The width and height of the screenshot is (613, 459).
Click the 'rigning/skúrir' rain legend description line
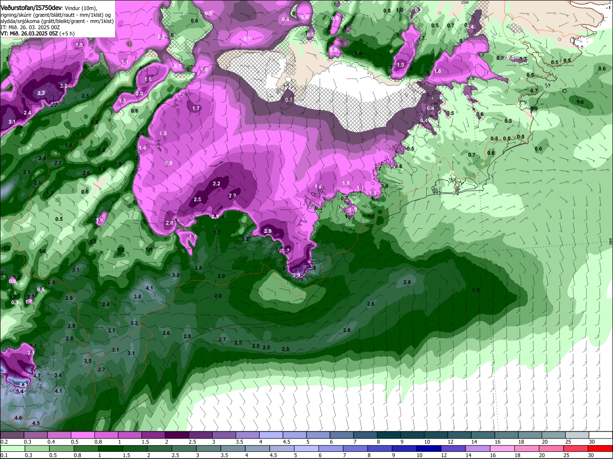(56, 15)
